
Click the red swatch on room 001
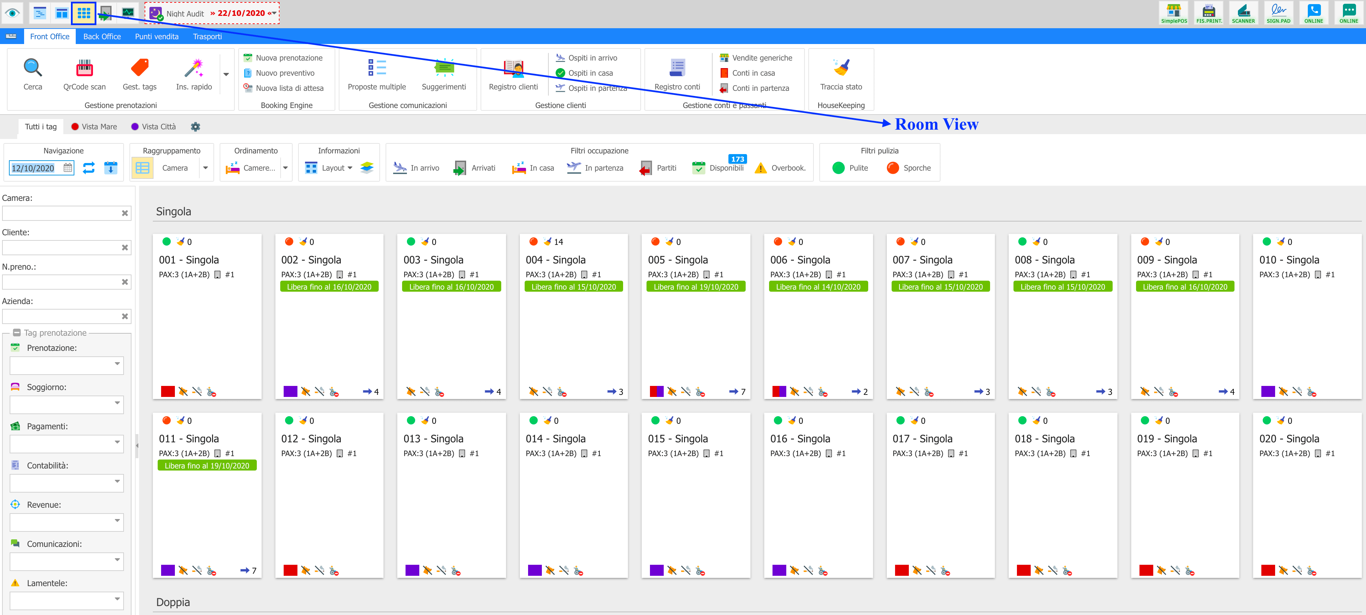click(x=168, y=391)
